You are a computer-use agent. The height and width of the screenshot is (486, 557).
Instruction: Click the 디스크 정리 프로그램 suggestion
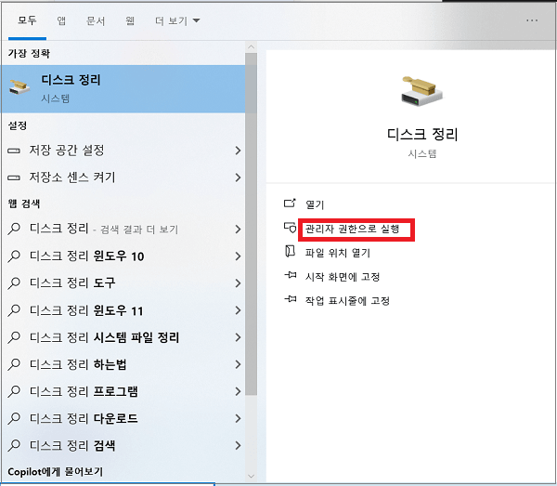tap(84, 391)
